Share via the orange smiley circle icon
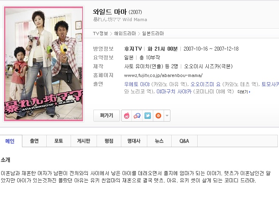The image size is (279, 197). (x=158, y=116)
